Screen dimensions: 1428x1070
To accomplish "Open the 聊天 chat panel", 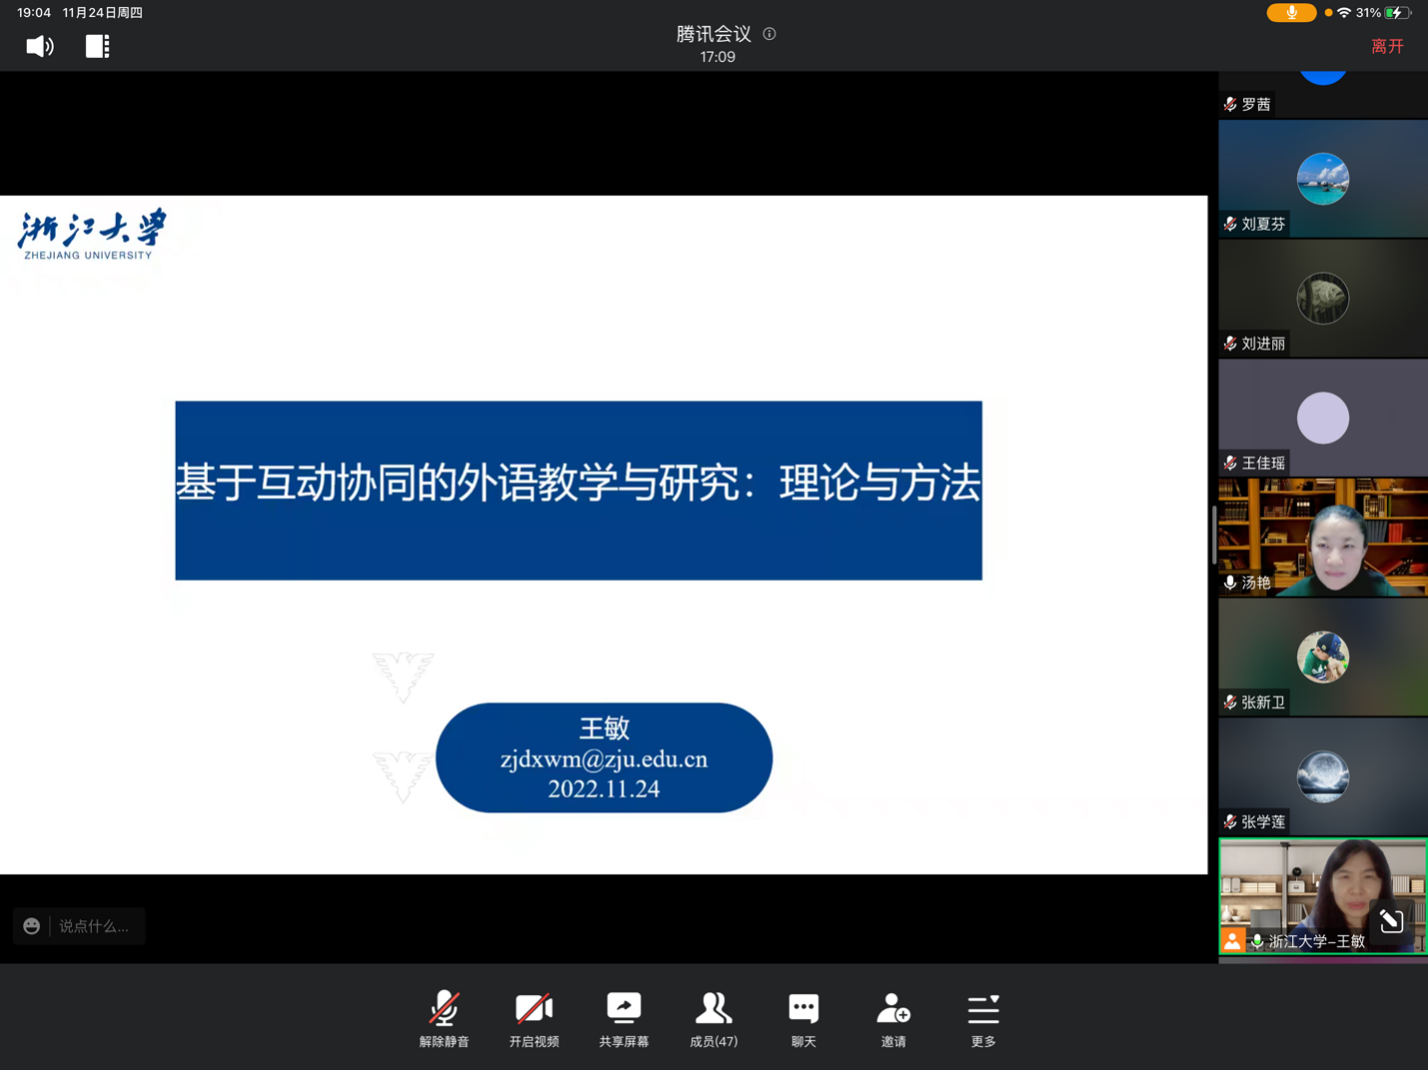I will (804, 1019).
